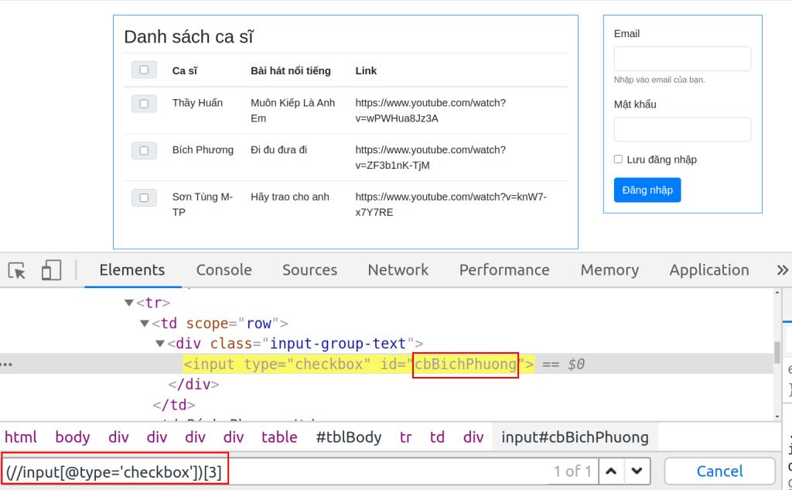The image size is (792, 490).
Task: Focus the Mật khẩu password field
Action: point(682,129)
